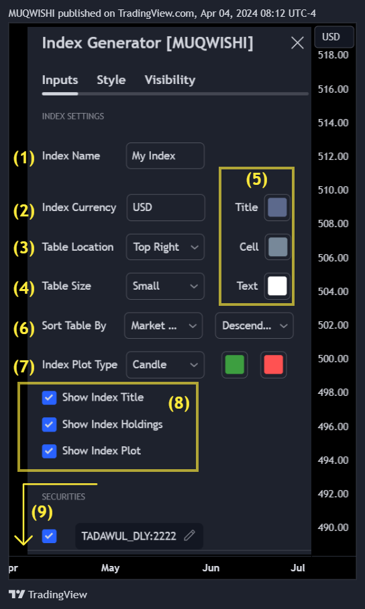Uncheck the TADAWUL_DLY:2222 security checkbox
The image size is (365, 609).
tap(49, 536)
